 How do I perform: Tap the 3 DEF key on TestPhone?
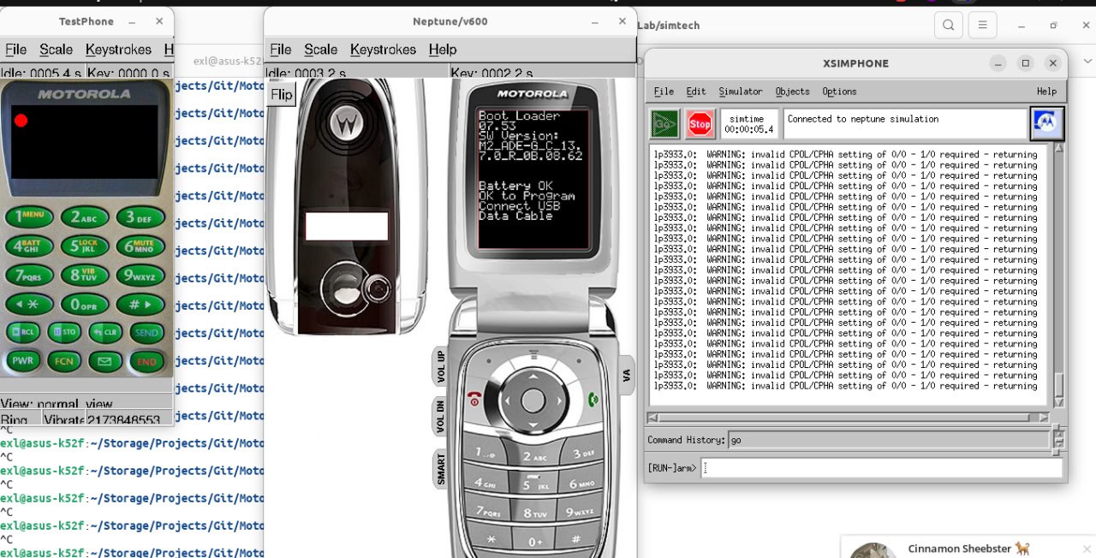coord(140,217)
